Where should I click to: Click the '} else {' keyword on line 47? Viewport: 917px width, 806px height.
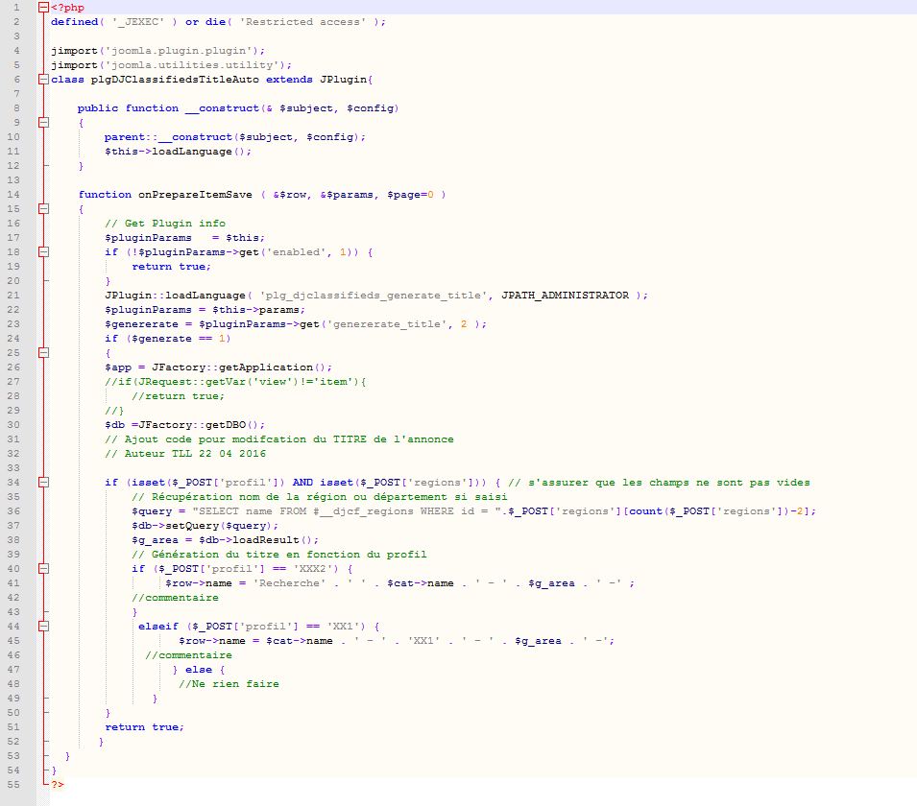(198, 670)
